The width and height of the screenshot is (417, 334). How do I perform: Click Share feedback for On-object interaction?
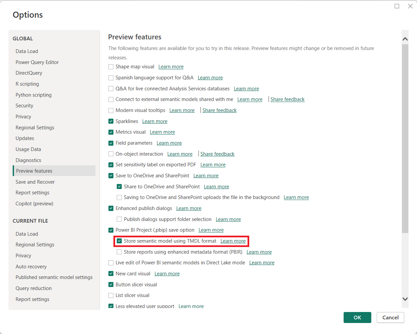[x=218, y=154]
